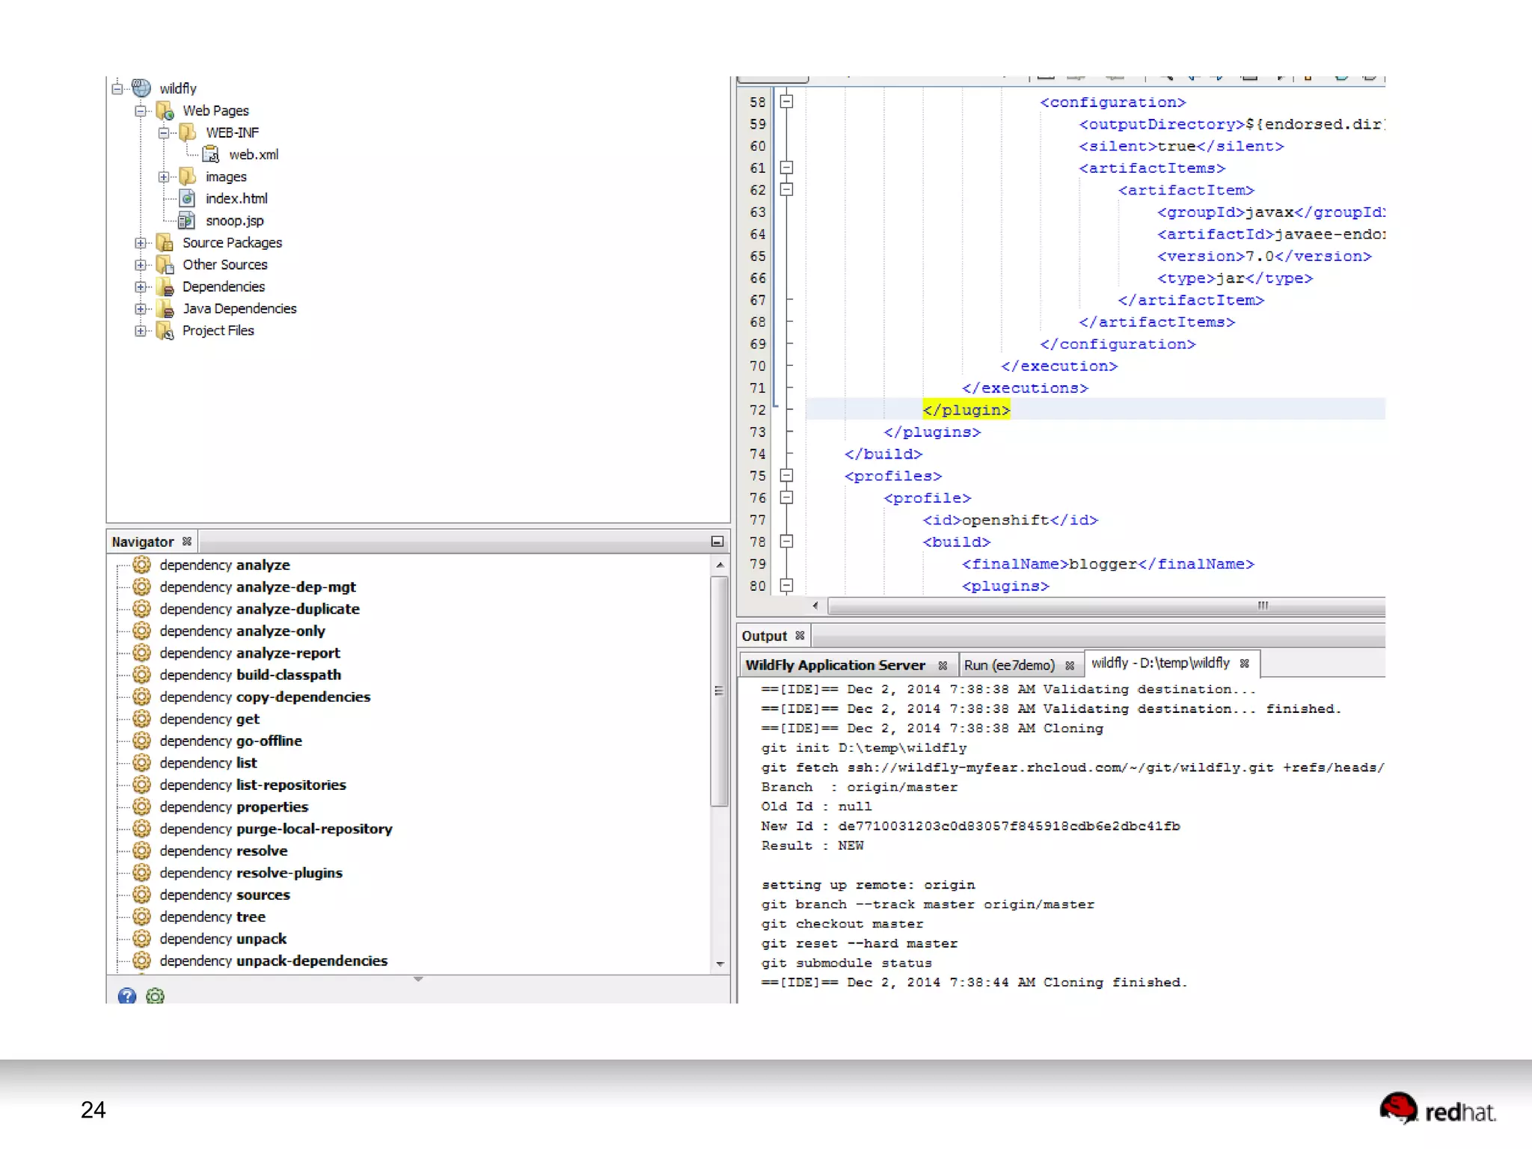The image size is (1532, 1149).
Task: Select snoop.jsp file icon
Action: pyautogui.click(x=187, y=221)
